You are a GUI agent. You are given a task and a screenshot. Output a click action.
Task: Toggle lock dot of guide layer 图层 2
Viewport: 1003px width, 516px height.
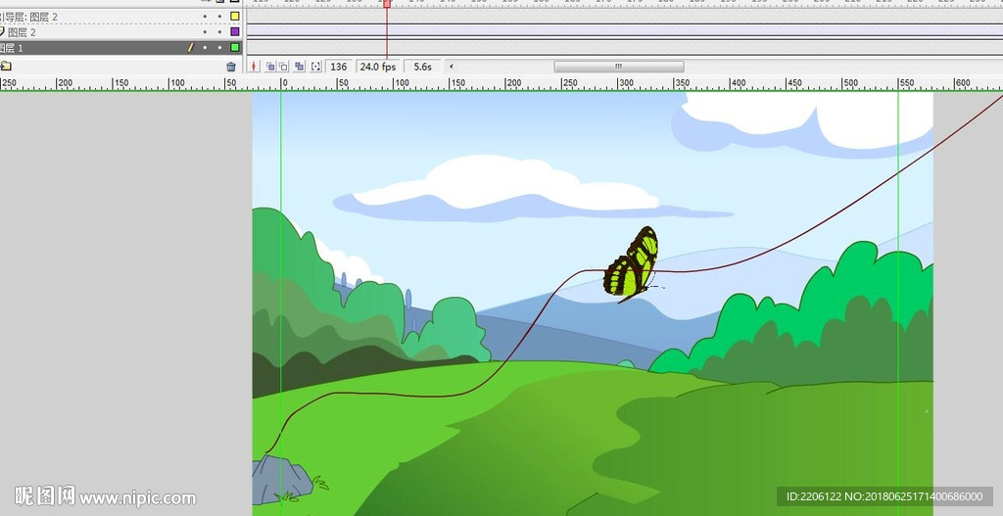coord(219,17)
